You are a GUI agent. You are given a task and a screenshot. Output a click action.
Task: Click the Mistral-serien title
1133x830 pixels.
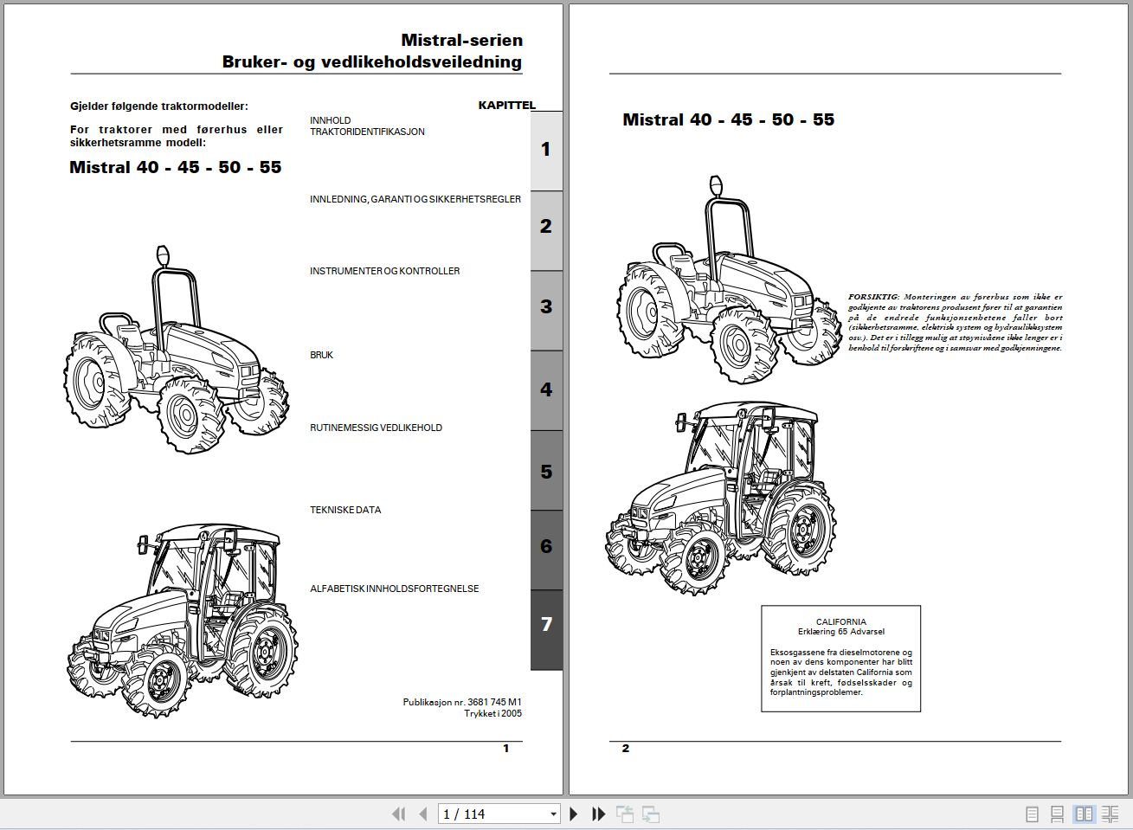pyautogui.click(x=462, y=40)
